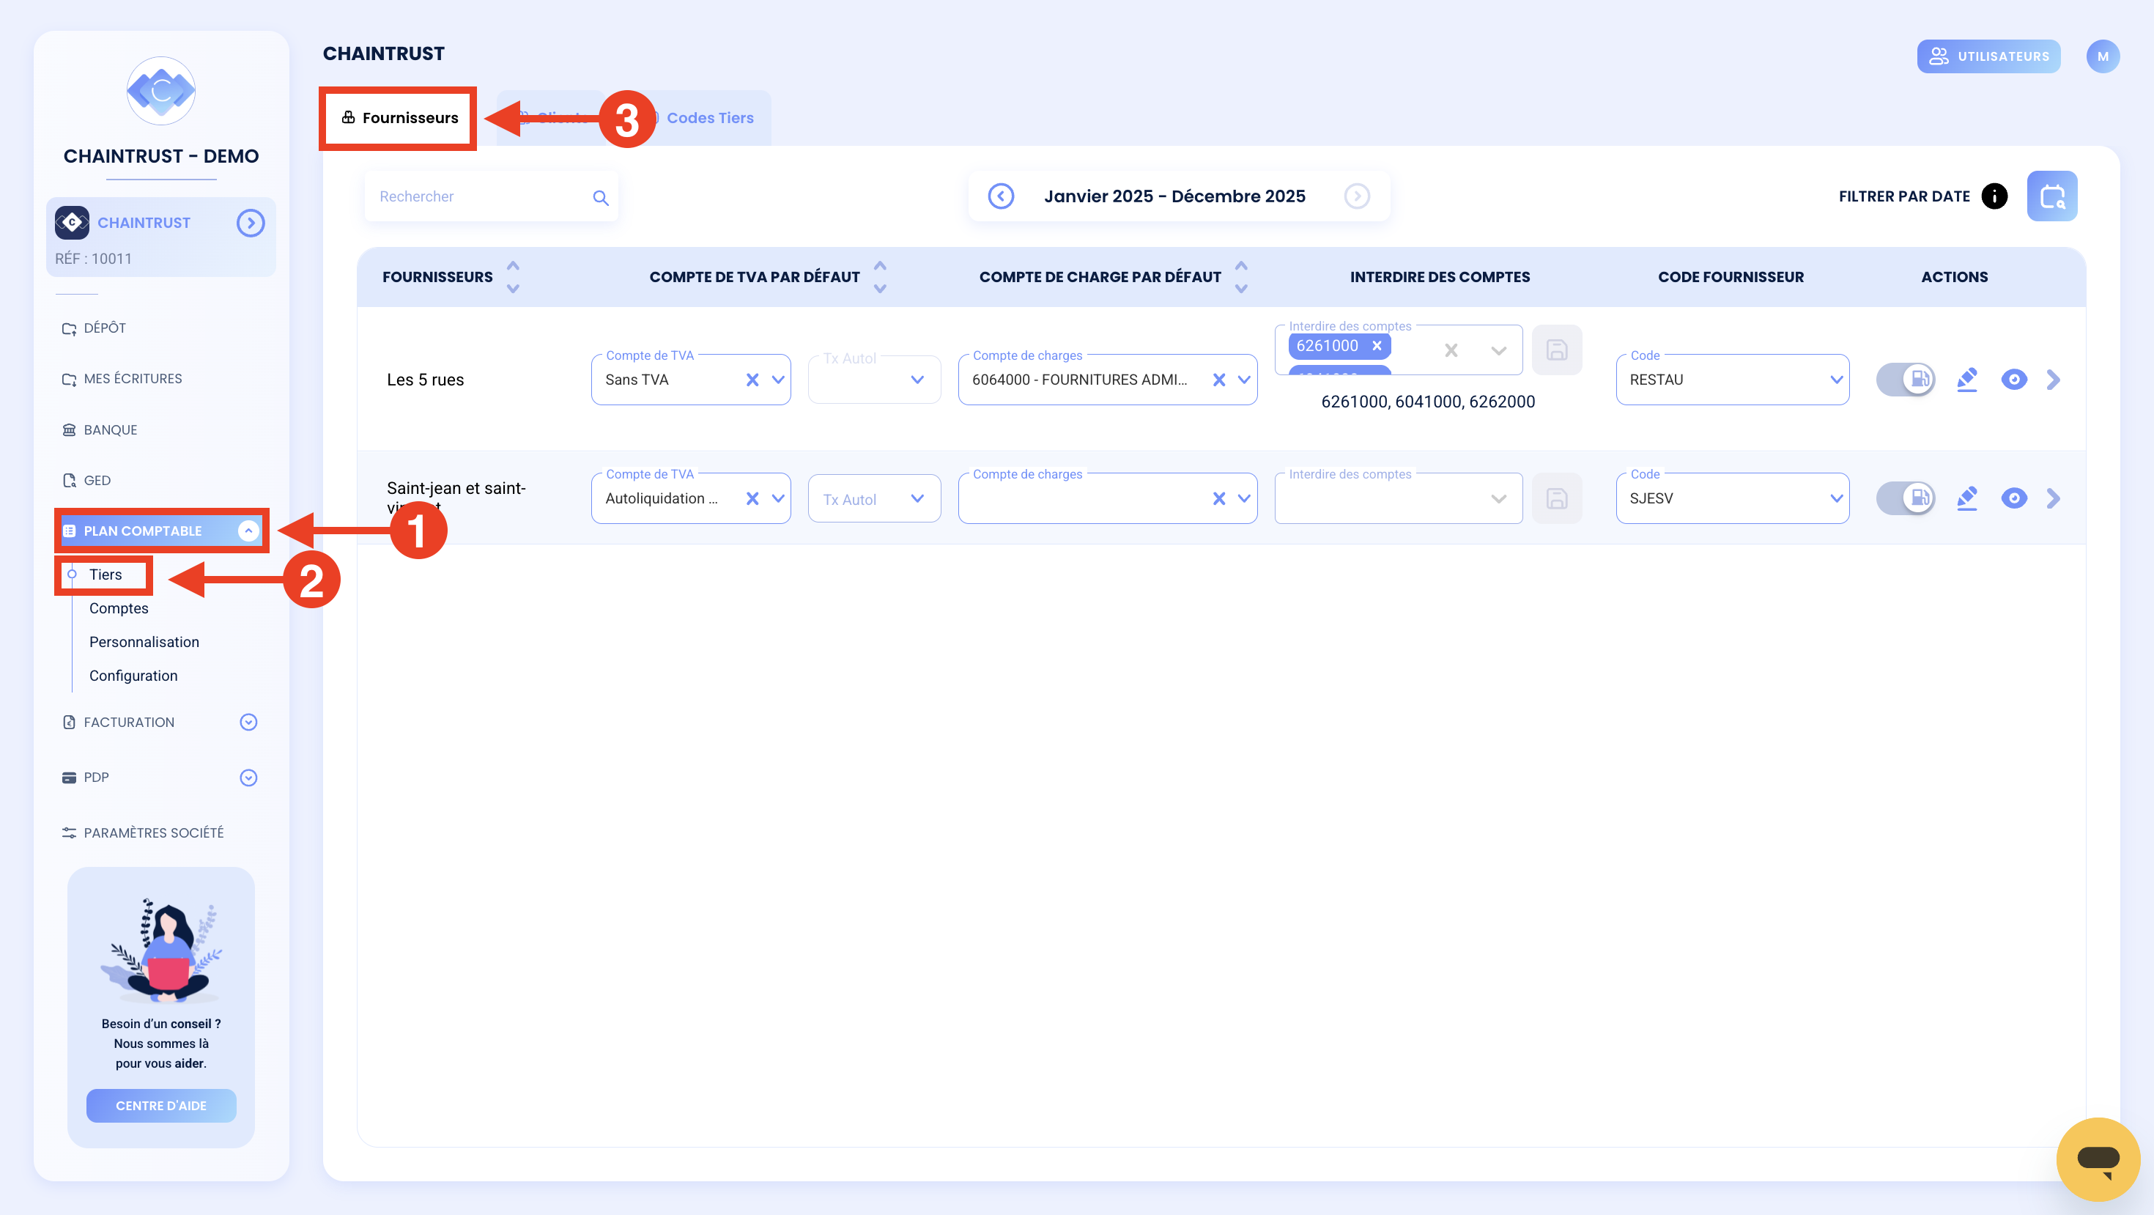2154x1215 pixels.
Task: Go to next period arrow
Action: (1356, 196)
